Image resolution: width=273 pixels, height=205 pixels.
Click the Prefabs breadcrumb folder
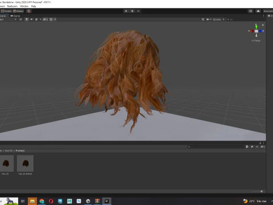tap(20, 150)
